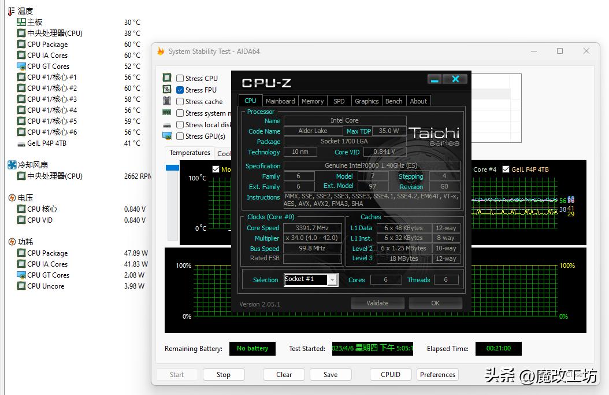Click the Validate button in CPU-Z
The image size is (609, 395).
tap(377, 303)
